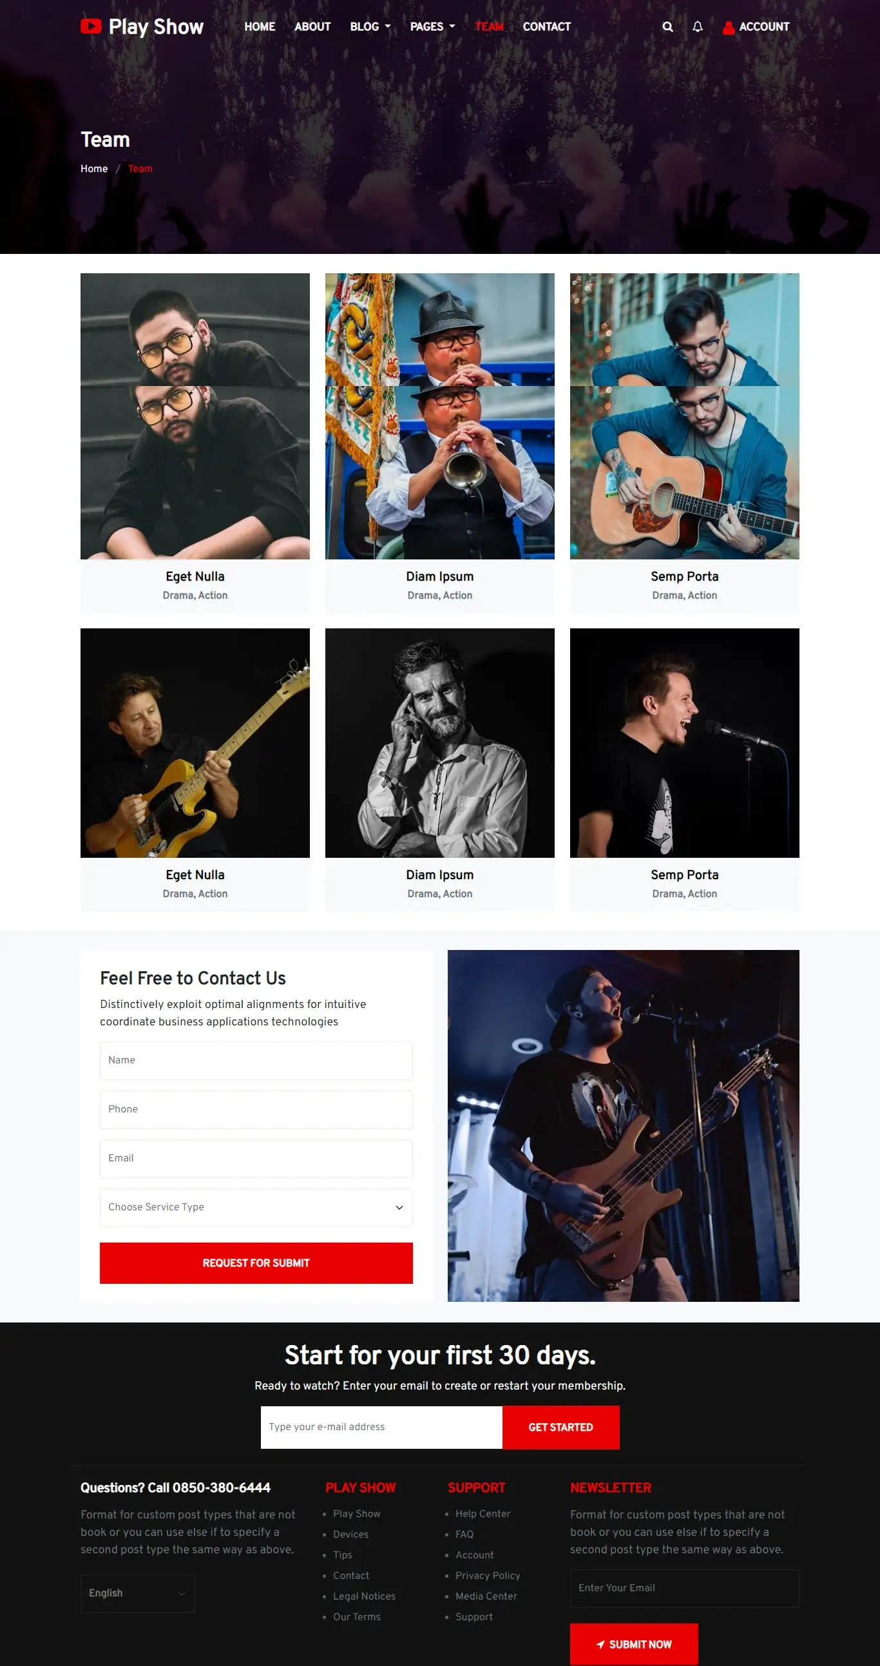
Task: Click the Submit Now paper plane button
Action: [634, 1644]
